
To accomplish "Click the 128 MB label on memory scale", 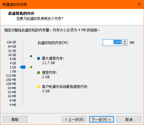I will point(11,84).
